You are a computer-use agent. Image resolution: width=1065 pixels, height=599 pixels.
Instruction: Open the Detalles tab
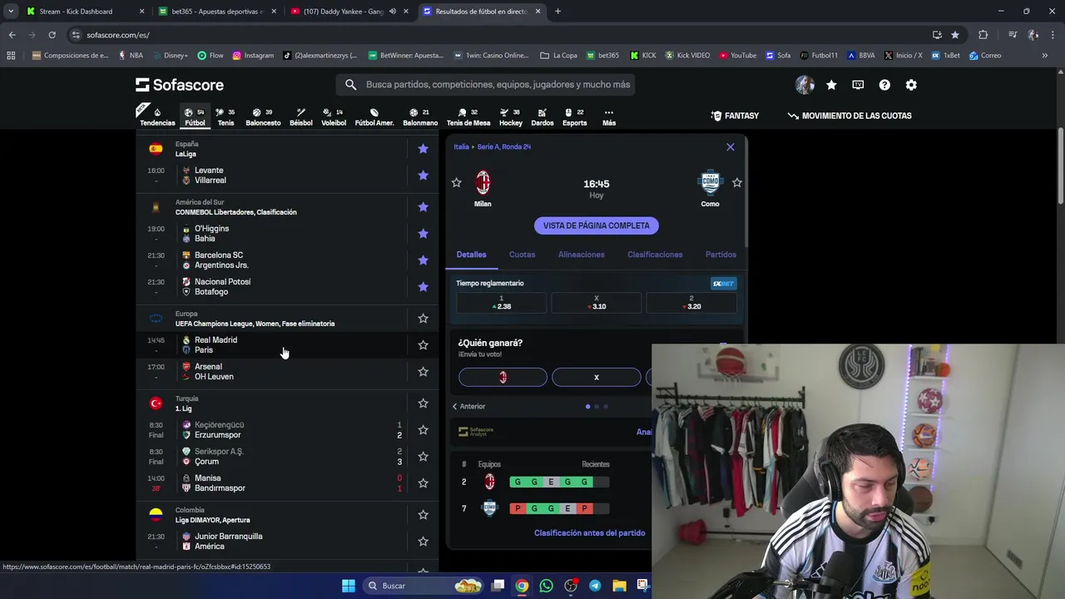471,255
